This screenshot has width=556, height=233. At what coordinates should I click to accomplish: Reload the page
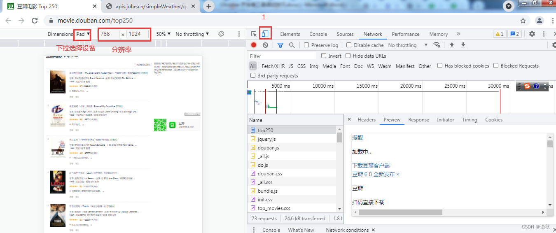click(x=35, y=21)
